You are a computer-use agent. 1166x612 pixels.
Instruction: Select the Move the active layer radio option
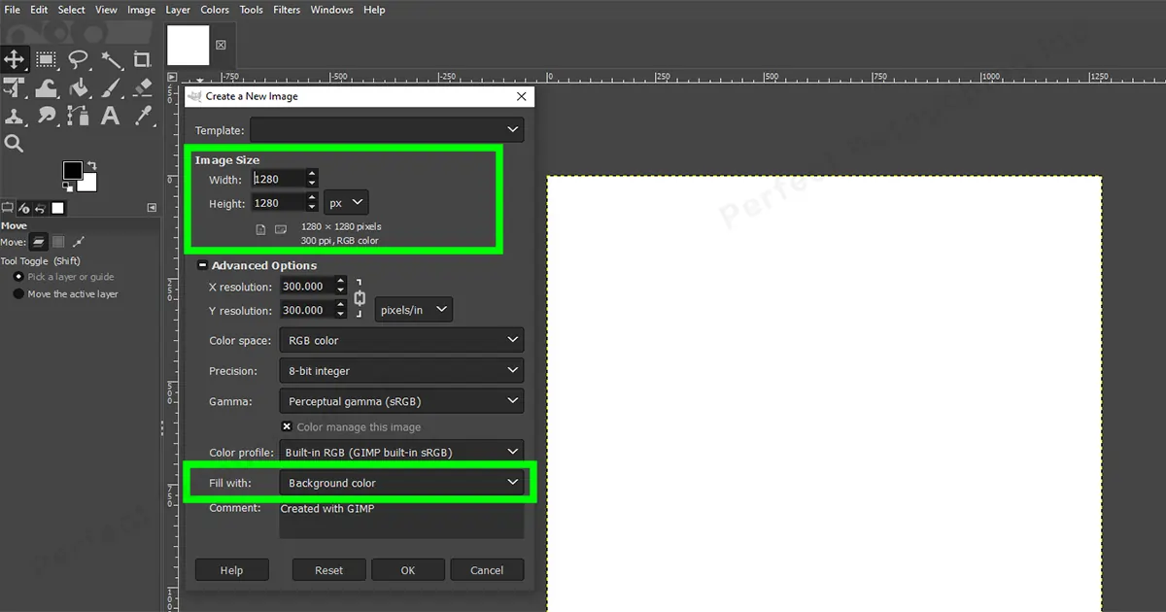coord(19,294)
